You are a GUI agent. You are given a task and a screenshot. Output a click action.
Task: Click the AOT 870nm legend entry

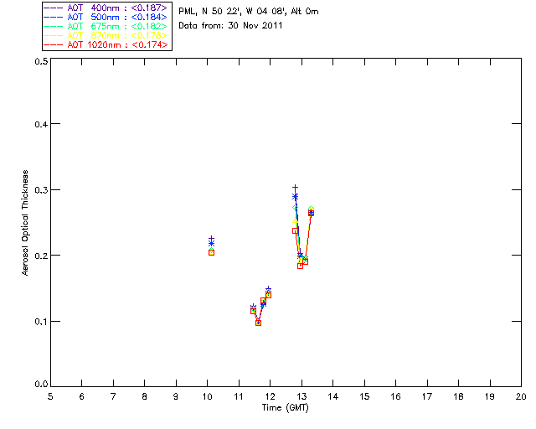(x=106, y=35)
